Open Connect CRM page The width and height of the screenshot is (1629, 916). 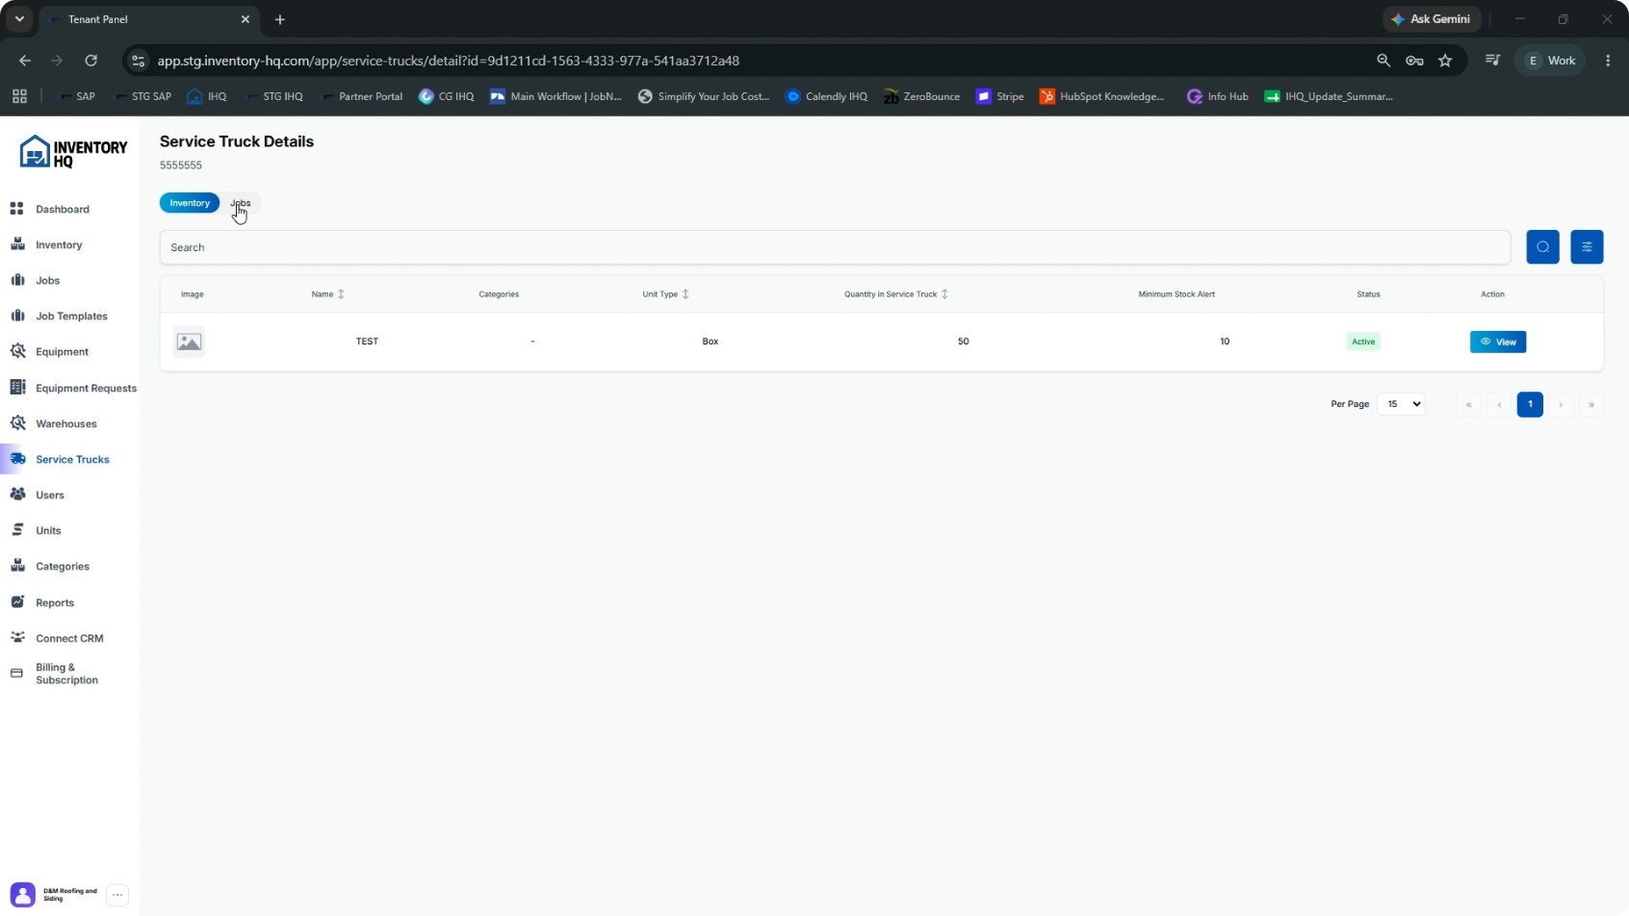(x=69, y=638)
